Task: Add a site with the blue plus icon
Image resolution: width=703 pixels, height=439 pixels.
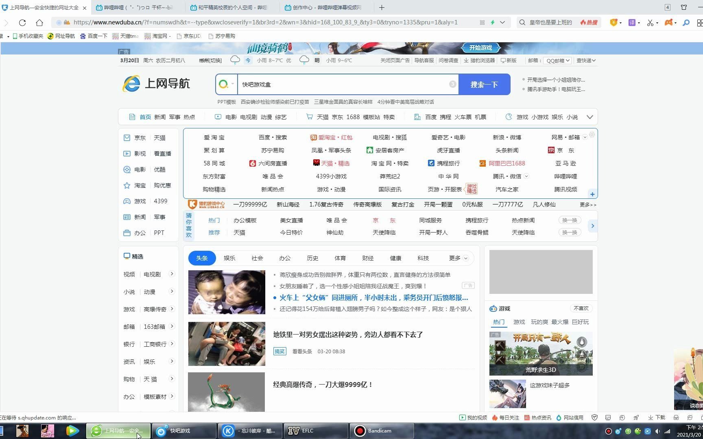Action: (592, 194)
